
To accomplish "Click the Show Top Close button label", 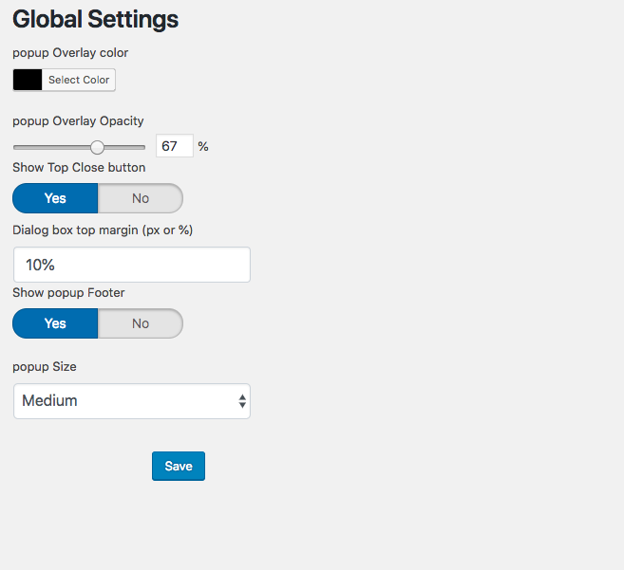I will point(79,167).
